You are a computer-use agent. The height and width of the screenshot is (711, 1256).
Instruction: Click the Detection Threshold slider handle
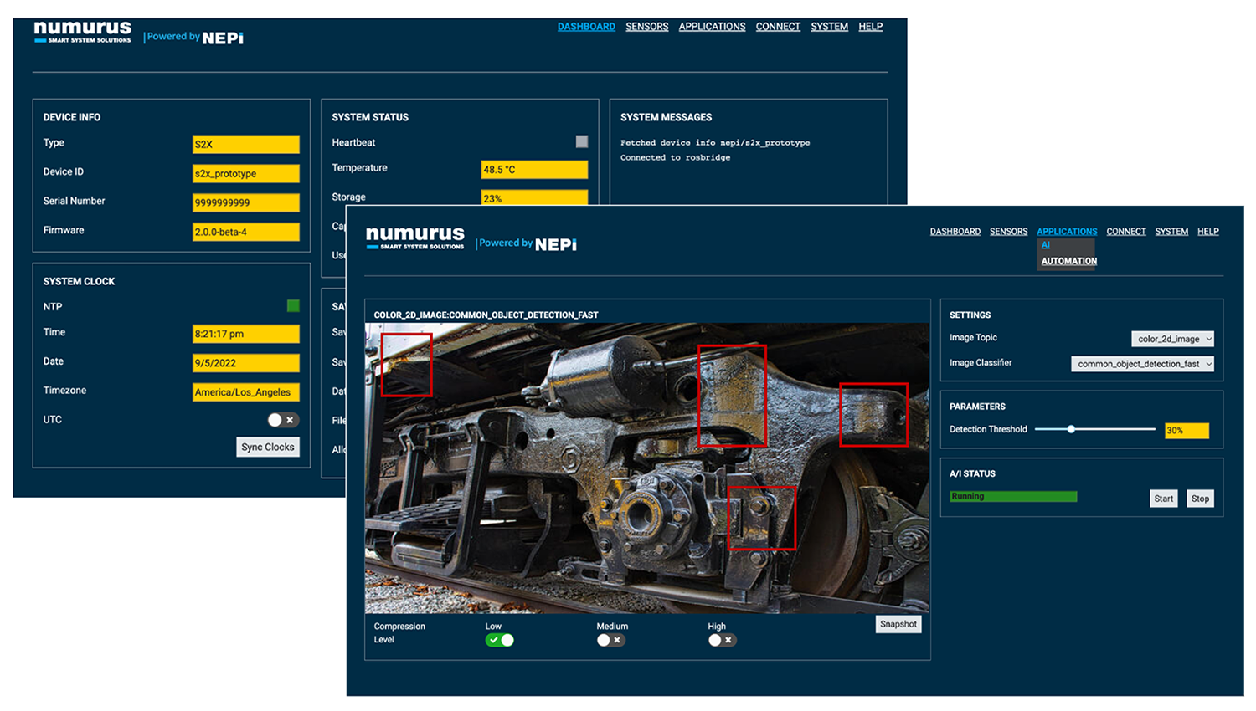point(1071,429)
